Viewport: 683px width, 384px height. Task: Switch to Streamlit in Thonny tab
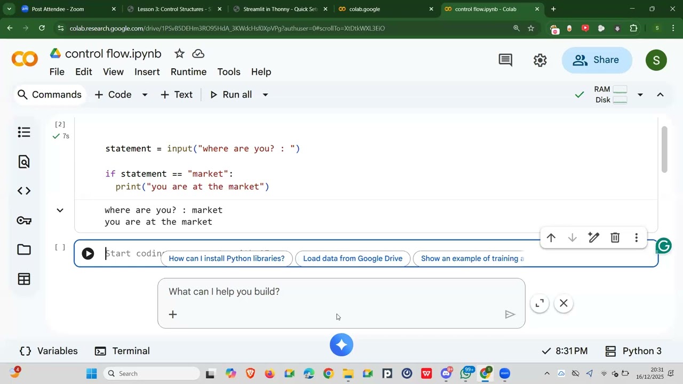click(280, 9)
